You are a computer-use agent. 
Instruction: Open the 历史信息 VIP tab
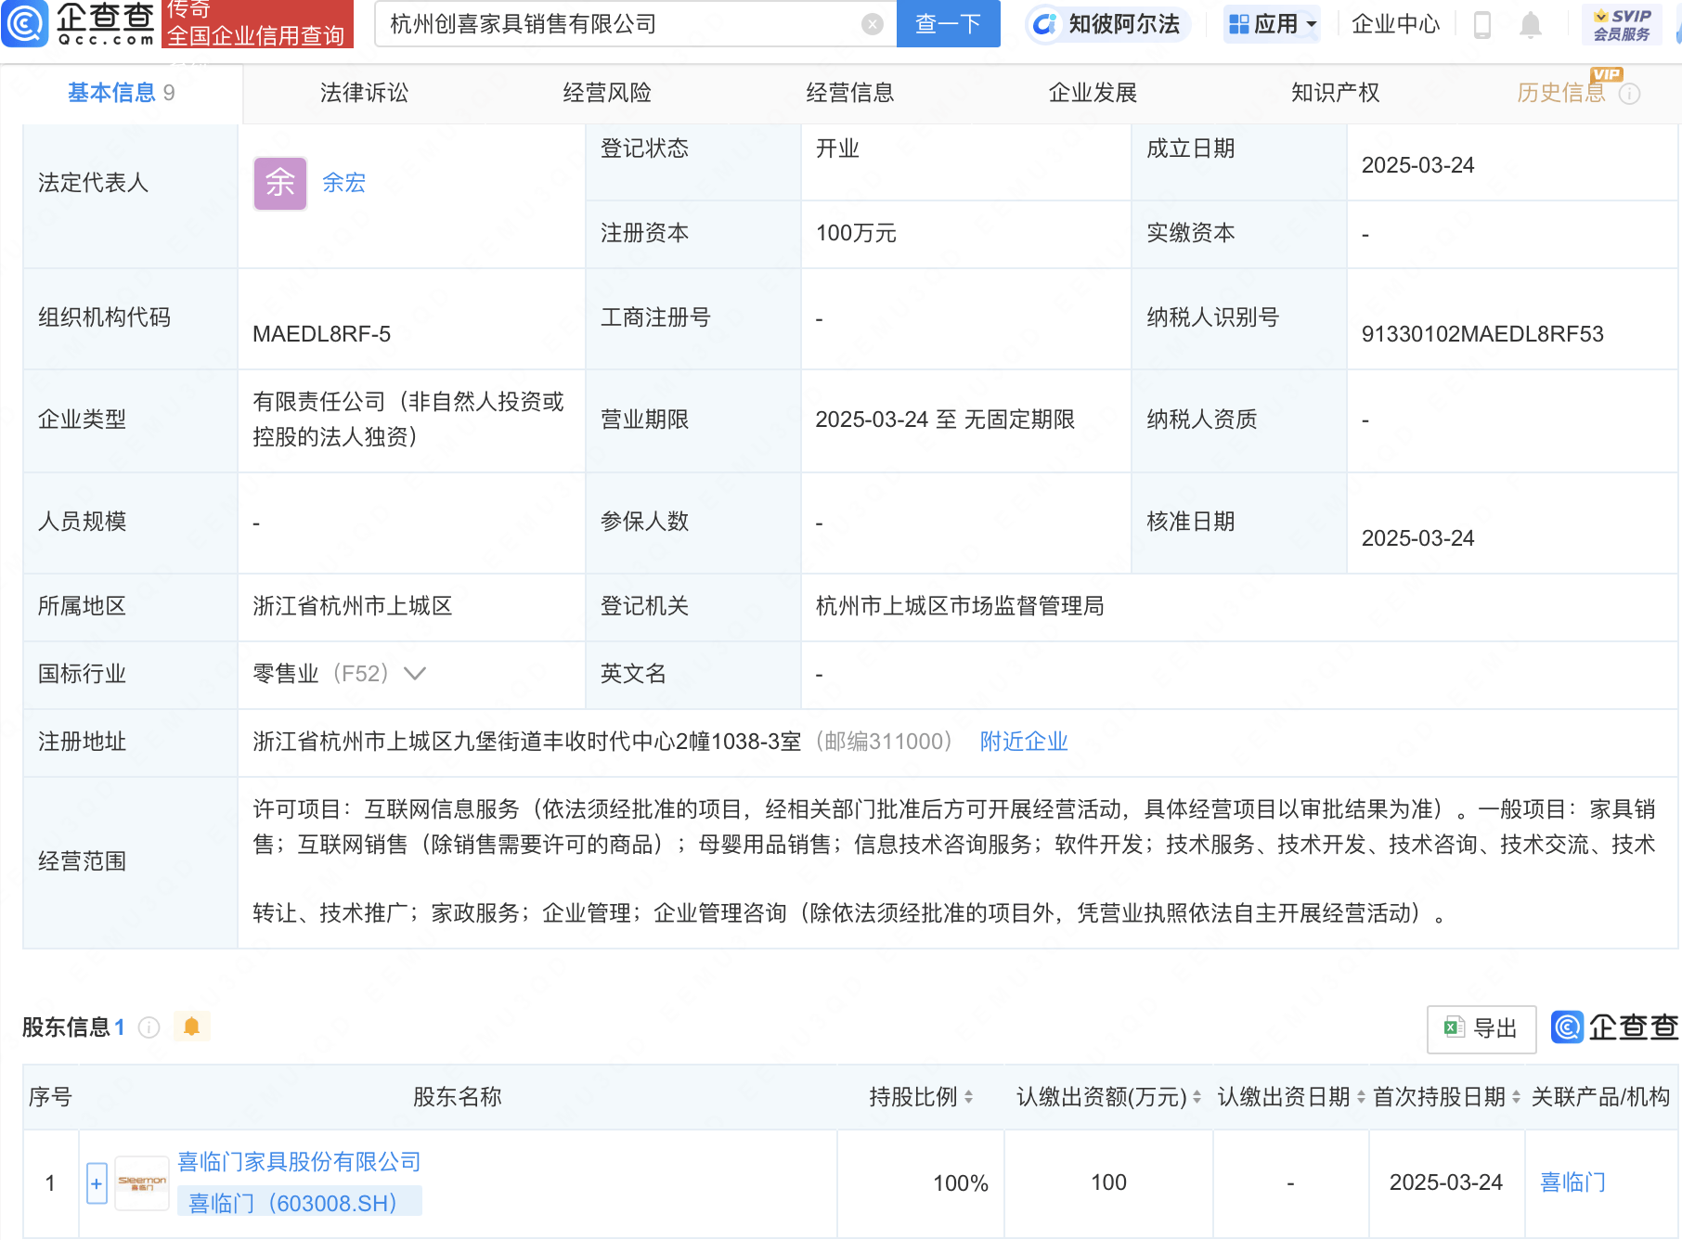click(1561, 93)
